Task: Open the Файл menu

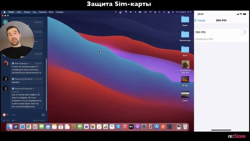Action: (x=19, y=12)
